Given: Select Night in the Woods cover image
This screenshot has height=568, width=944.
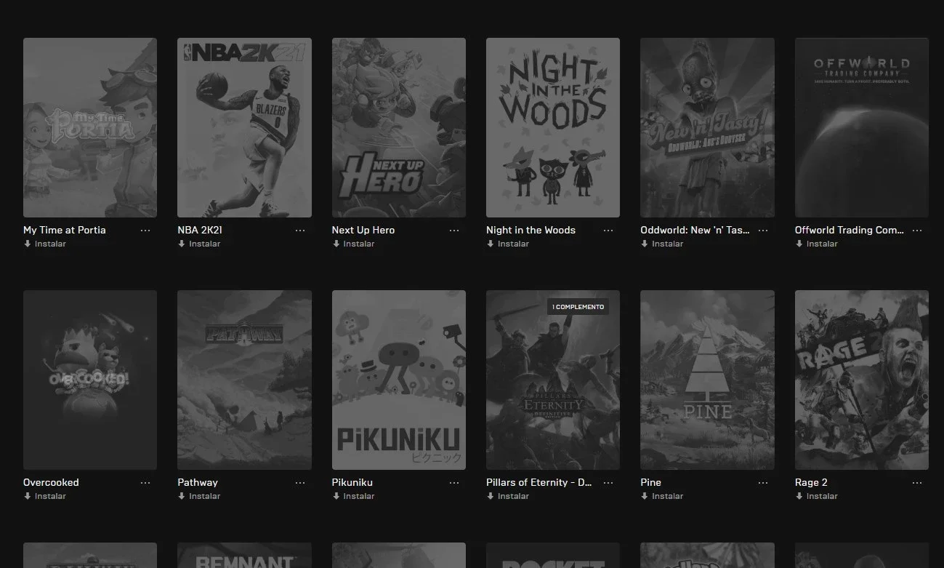Looking at the screenshot, I should [553, 127].
